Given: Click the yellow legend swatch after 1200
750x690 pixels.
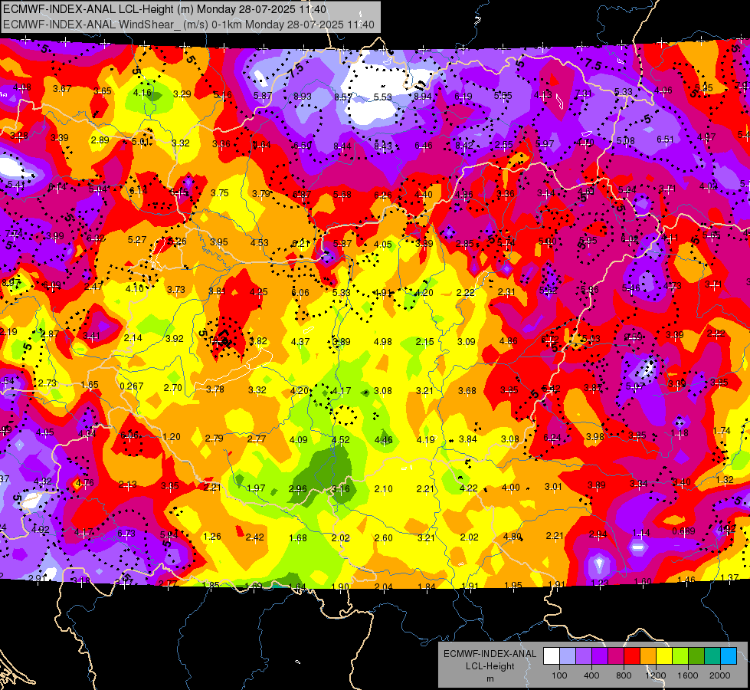Looking at the screenshot, I should click(x=664, y=656).
